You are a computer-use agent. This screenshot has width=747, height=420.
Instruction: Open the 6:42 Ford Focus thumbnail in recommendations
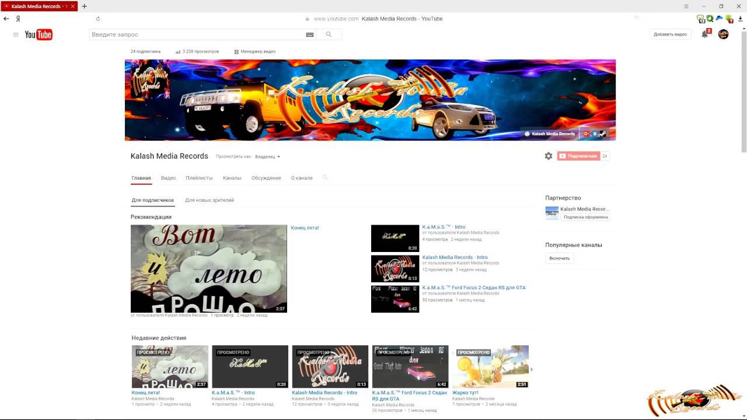click(395, 299)
